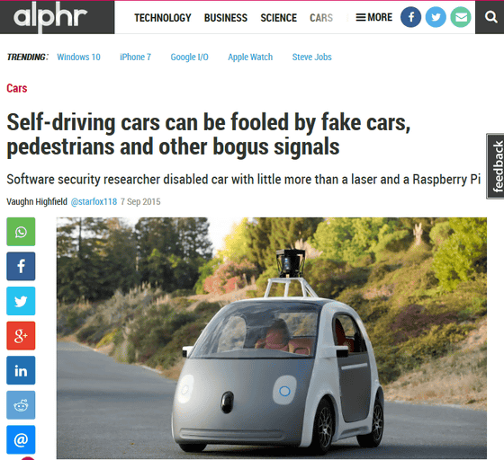
Task: Share article by email @ button
Action: click(21, 439)
